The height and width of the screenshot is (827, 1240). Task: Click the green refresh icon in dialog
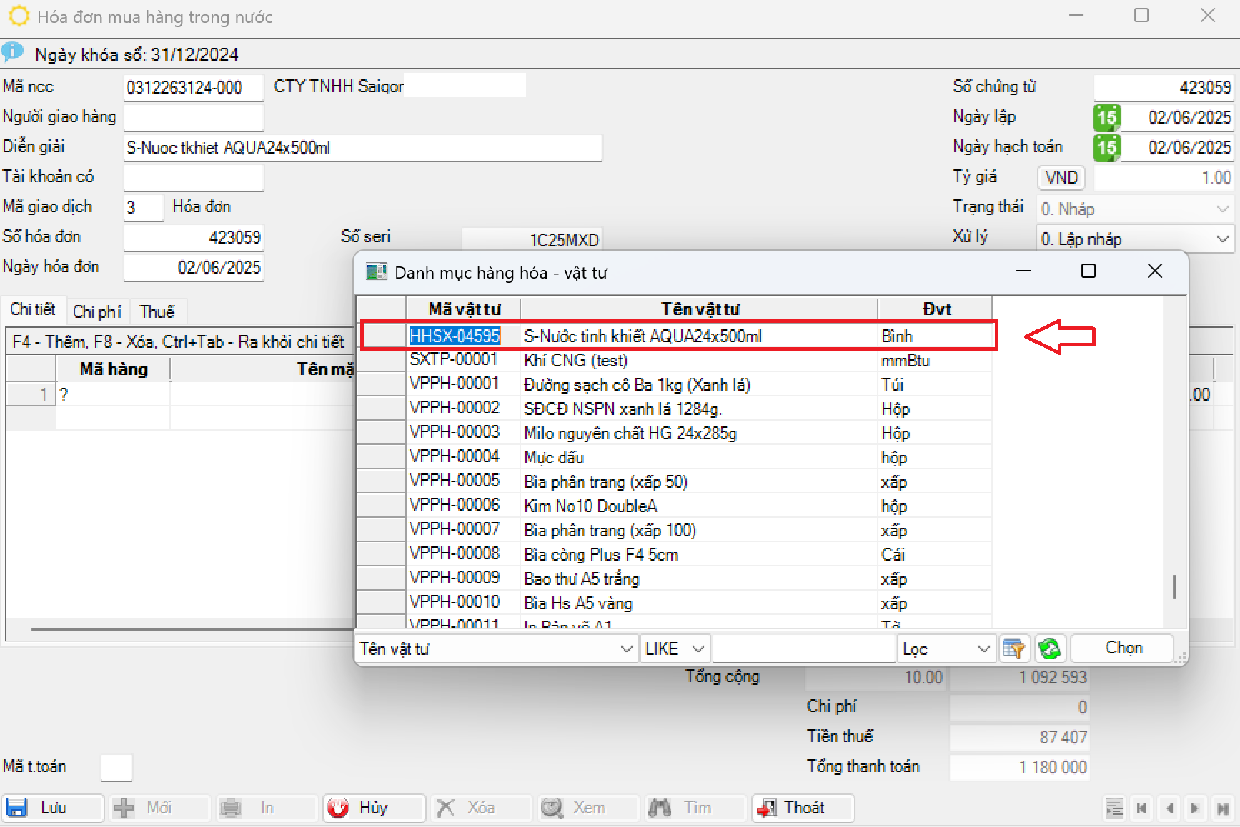pos(1049,648)
